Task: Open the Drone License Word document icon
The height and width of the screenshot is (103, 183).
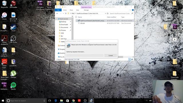Action: point(4,52)
